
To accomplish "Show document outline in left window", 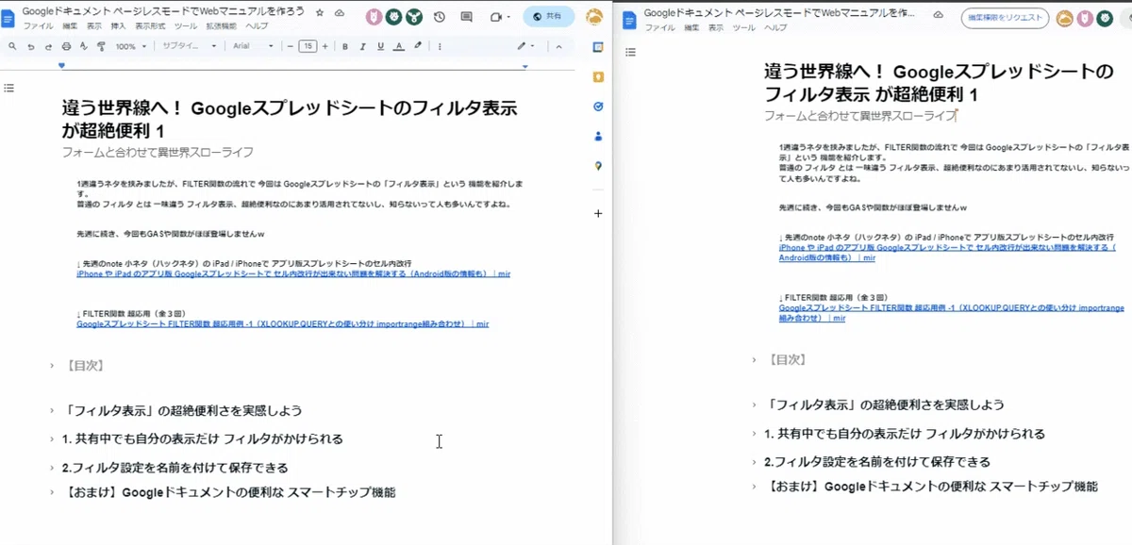I will (8, 88).
